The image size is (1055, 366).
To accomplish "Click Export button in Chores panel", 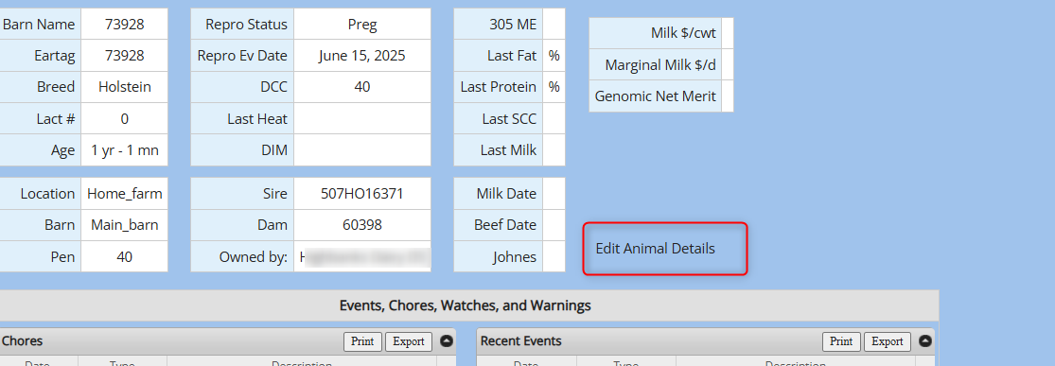I will point(409,341).
